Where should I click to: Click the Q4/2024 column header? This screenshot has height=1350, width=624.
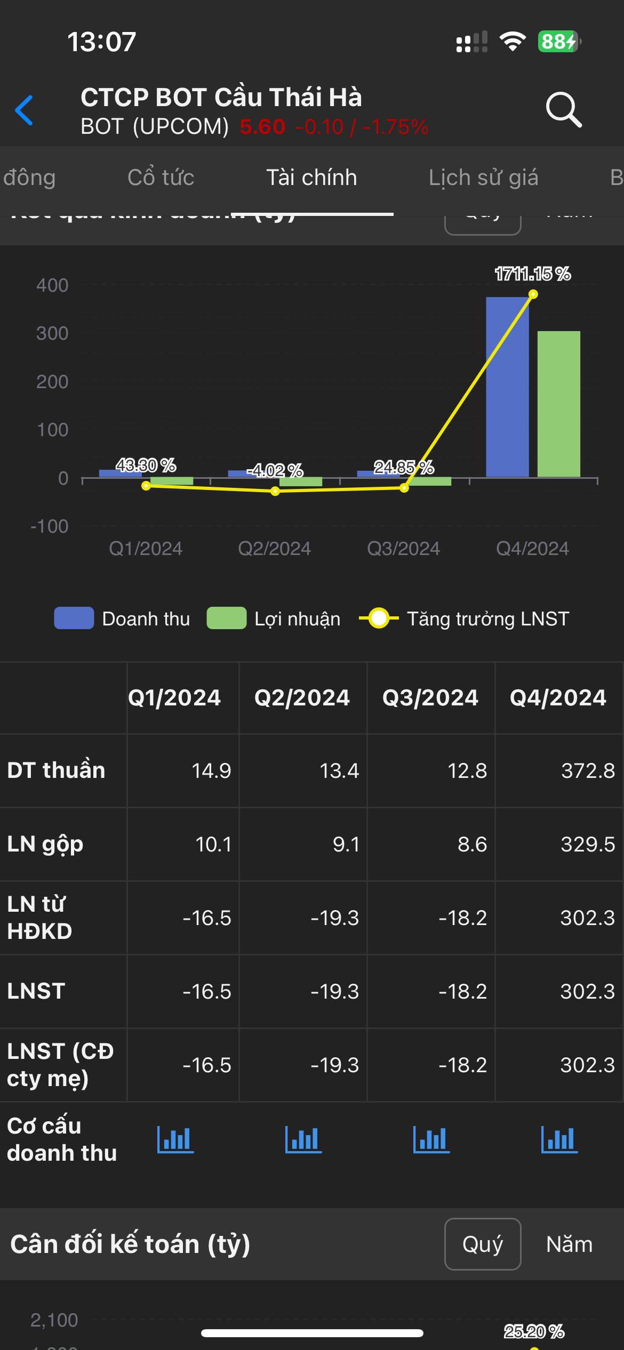click(558, 697)
